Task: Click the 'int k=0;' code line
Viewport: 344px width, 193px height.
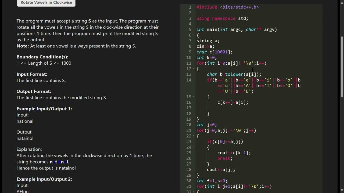Action: (x=207, y=57)
